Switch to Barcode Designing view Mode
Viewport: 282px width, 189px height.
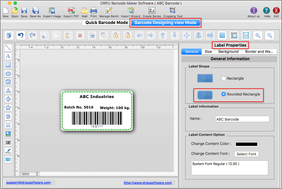click(x=166, y=23)
